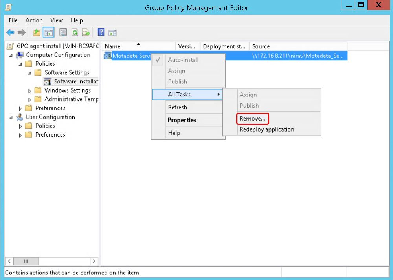Collapse the Computer Configuration node
The height and width of the screenshot is (280, 393).
[x=11, y=55]
